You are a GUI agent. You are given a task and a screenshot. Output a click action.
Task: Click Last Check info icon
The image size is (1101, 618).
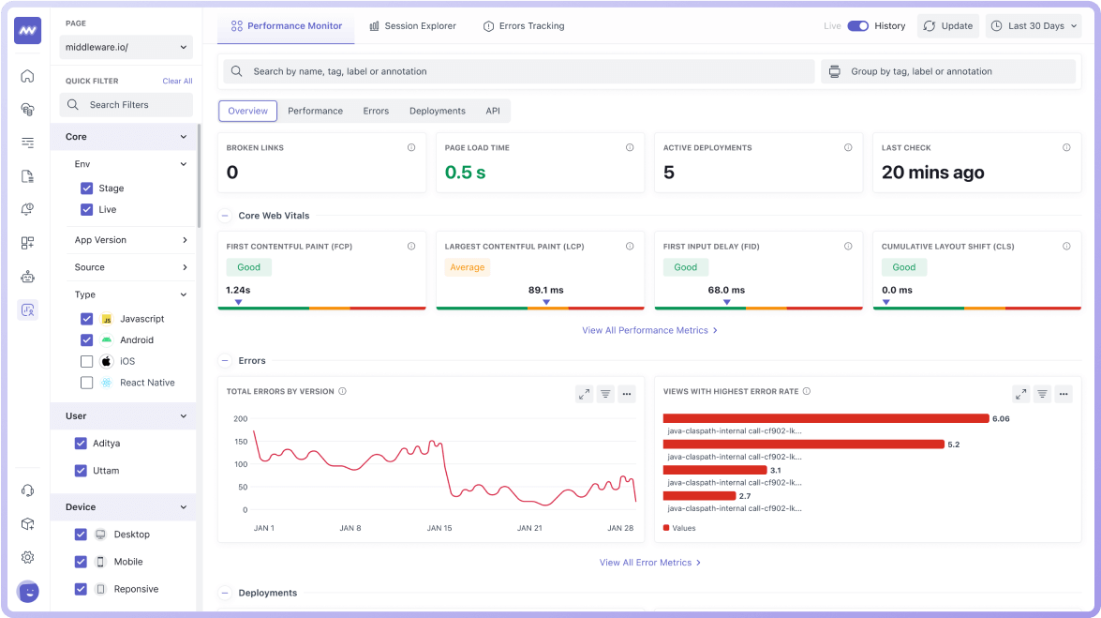tap(1066, 147)
